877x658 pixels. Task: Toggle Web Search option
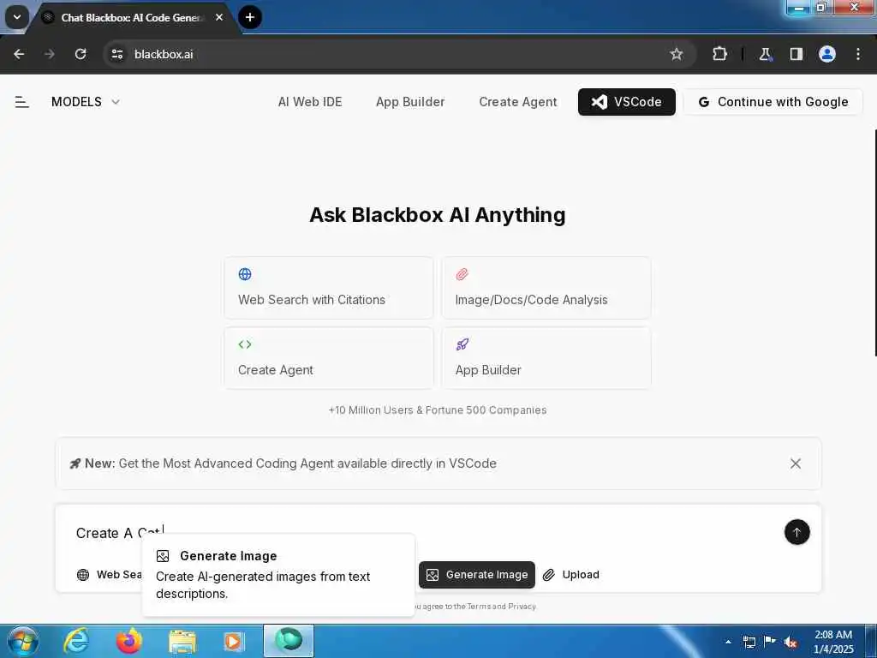click(110, 575)
